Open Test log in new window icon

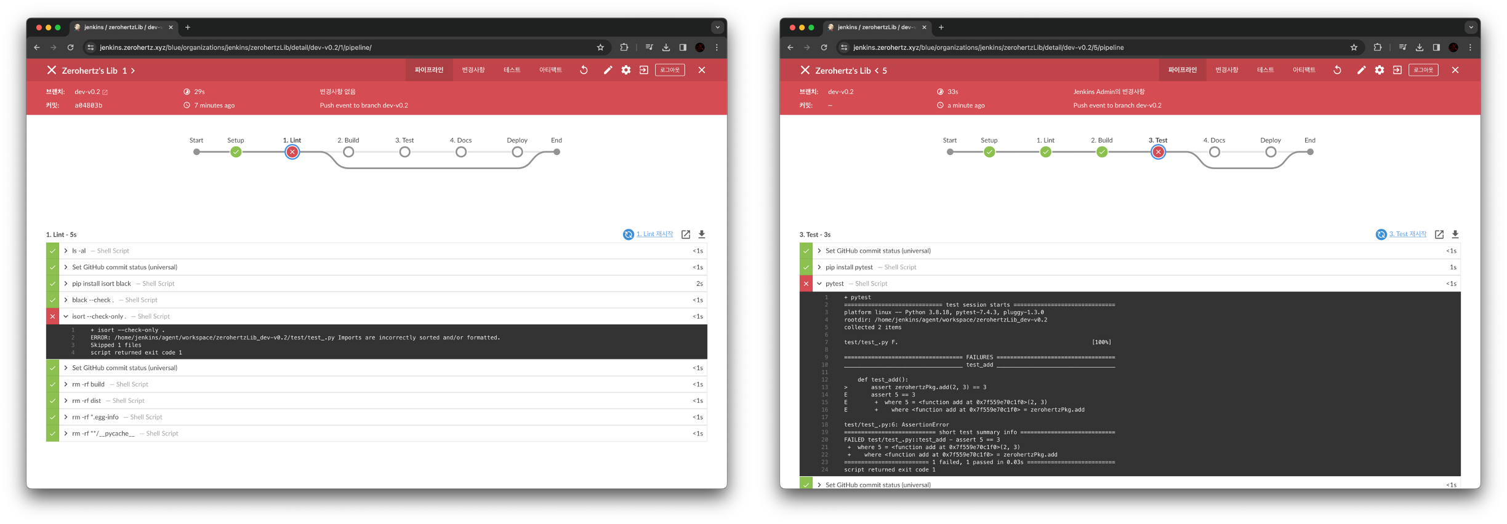1439,234
